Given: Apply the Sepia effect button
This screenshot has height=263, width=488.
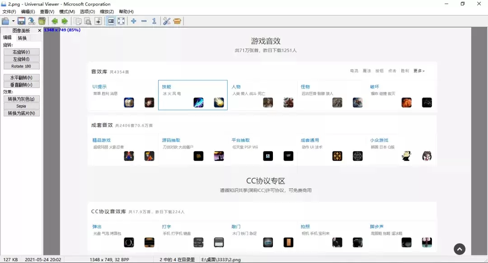Looking at the screenshot, I should [x=22, y=106].
